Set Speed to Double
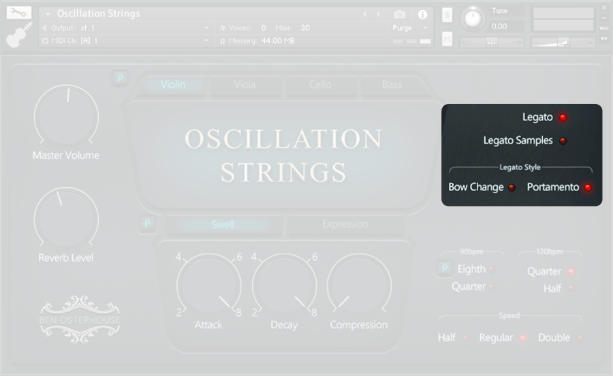The width and height of the screenshot is (613, 376). (x=580, y=338)
